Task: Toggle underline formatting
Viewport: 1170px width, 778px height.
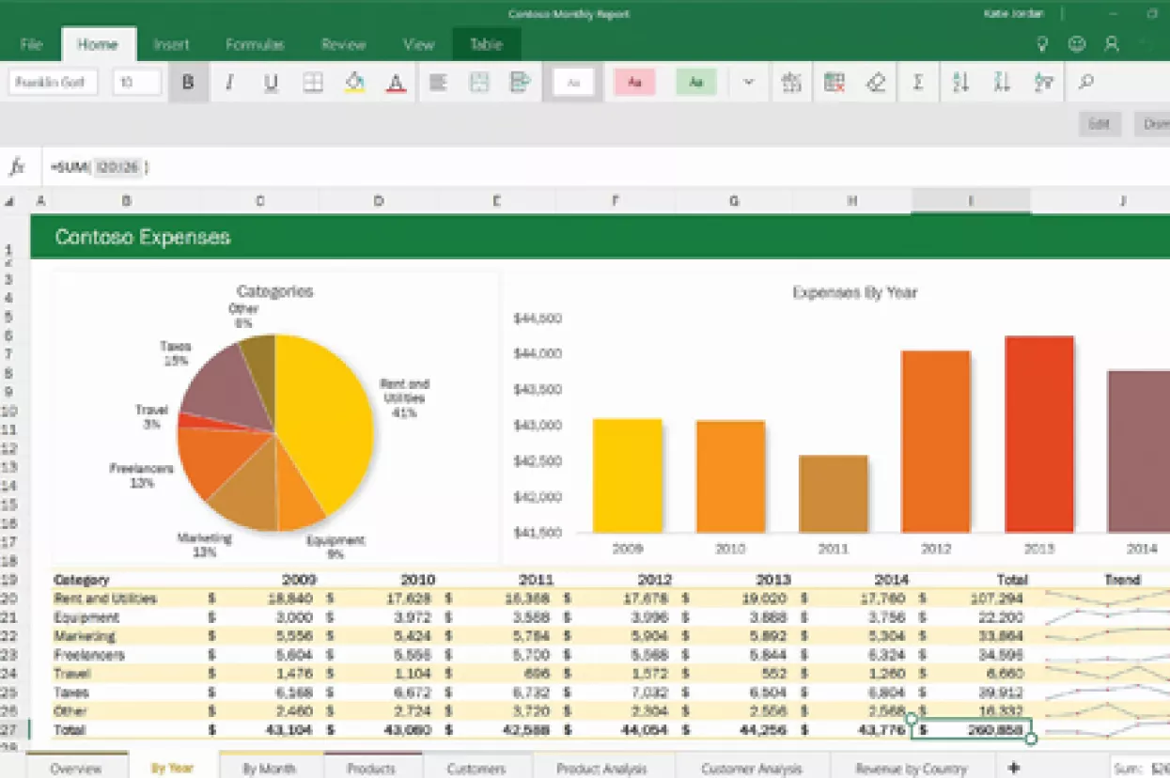Action: point(271,82)
